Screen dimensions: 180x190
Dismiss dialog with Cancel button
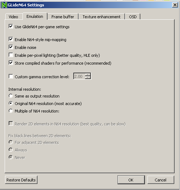tap(161, 180)
